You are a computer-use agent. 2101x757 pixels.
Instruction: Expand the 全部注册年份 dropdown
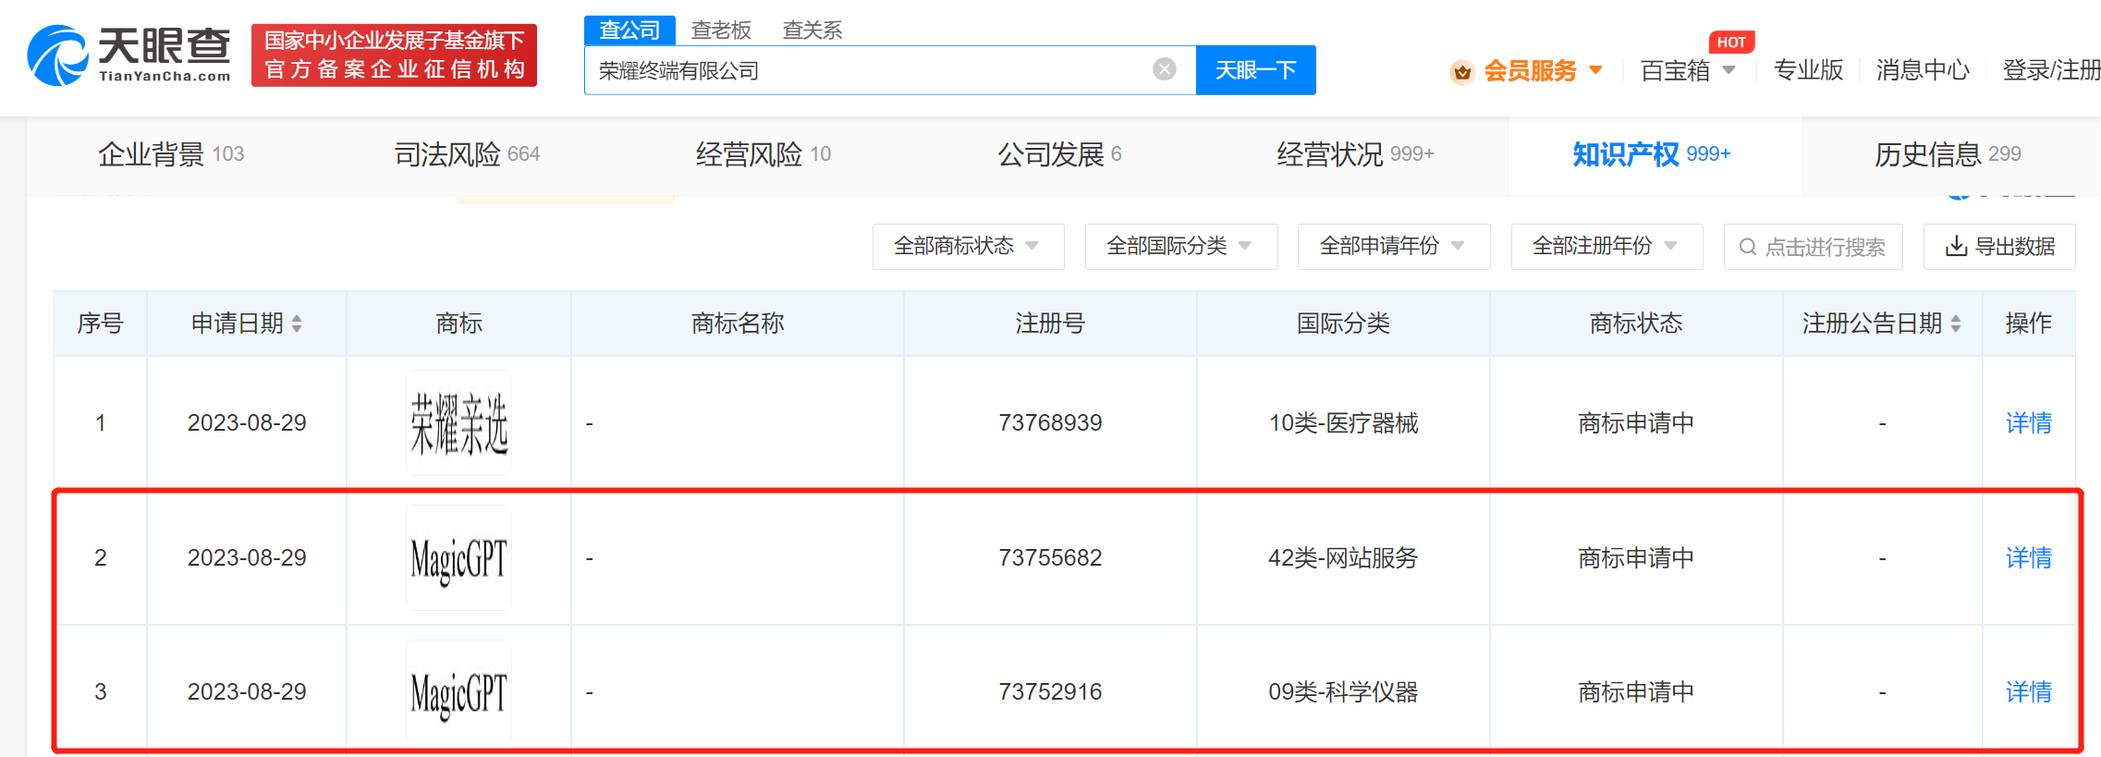coord(1606,247)
